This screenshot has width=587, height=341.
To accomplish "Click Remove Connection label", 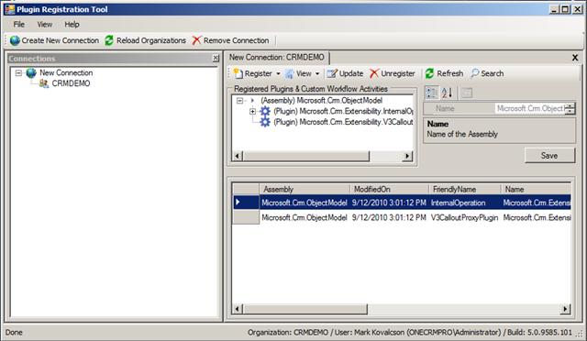I will point(237,40).
